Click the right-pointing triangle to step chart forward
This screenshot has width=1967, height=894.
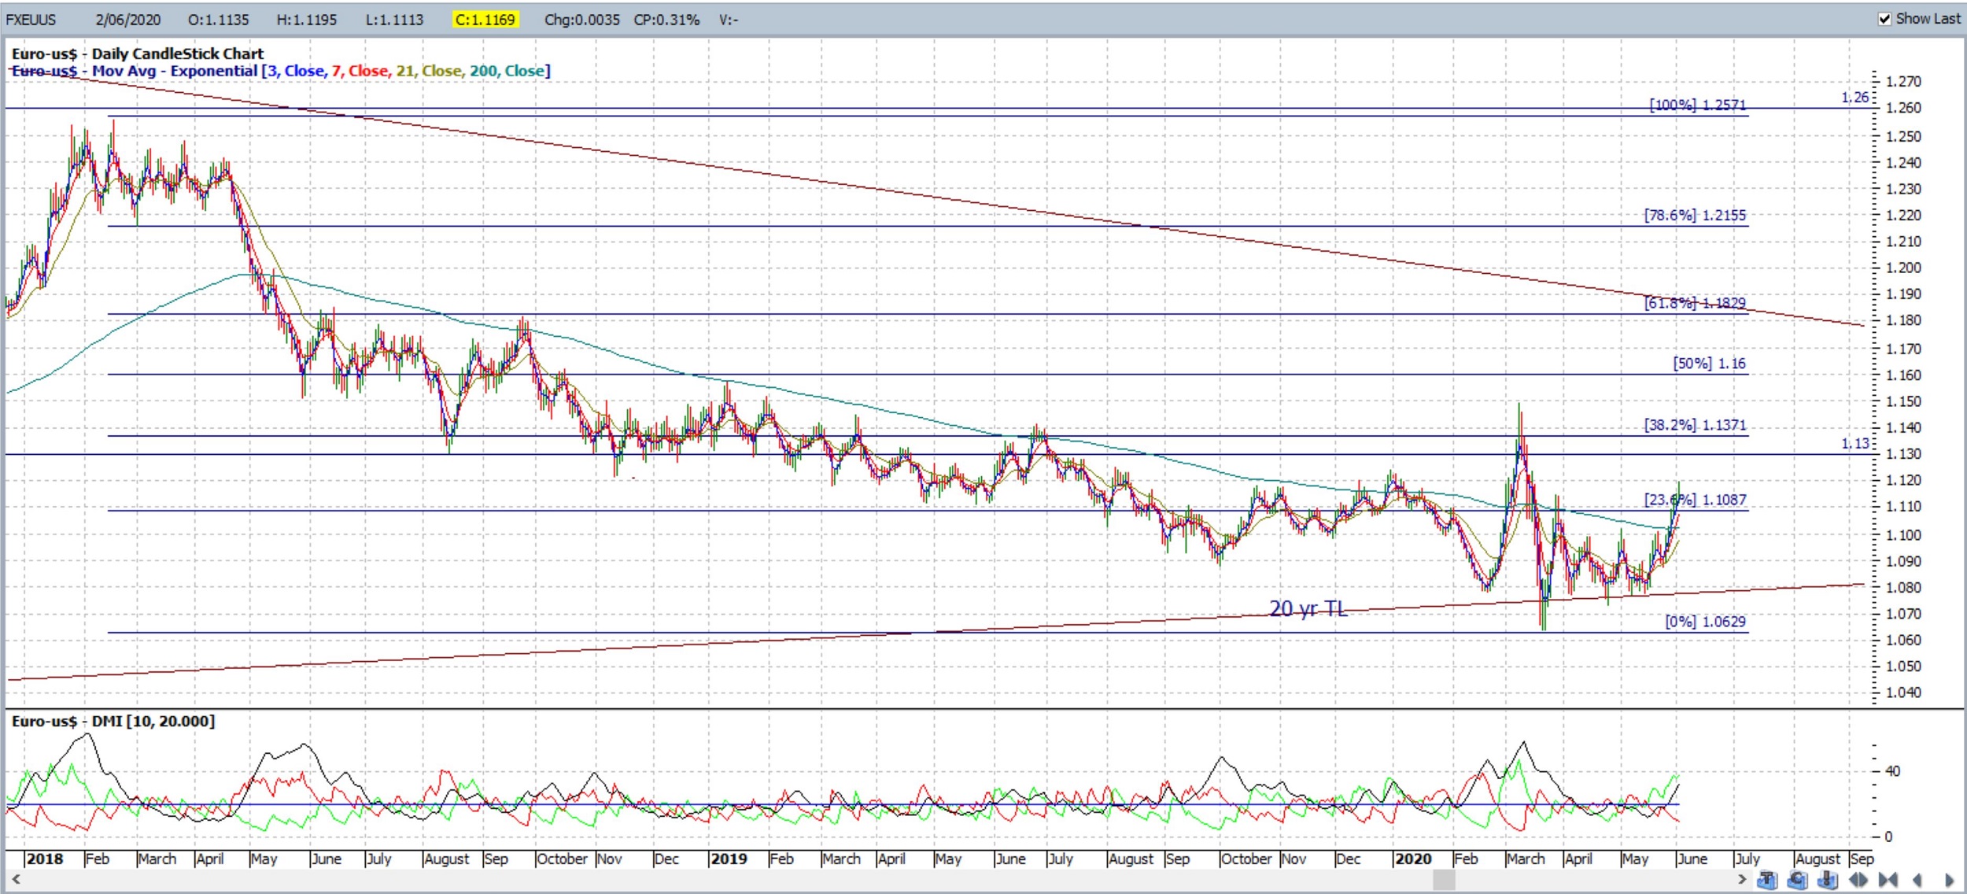point(1950,880)
